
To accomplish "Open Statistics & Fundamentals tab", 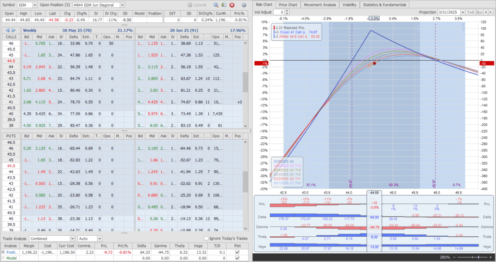I will click(x=384, y=5).
